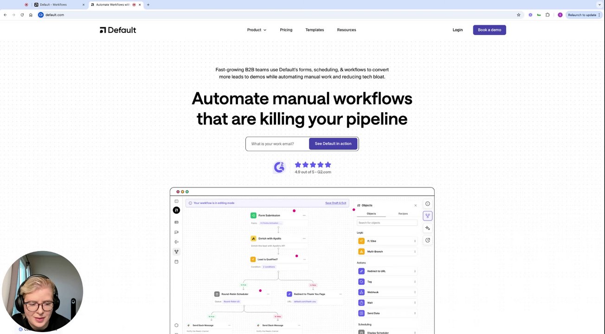Open the Form Submission node's three-dot menu
Viewport: 605px width, 334px height.
pyautogui.click(x=304, y=215)
